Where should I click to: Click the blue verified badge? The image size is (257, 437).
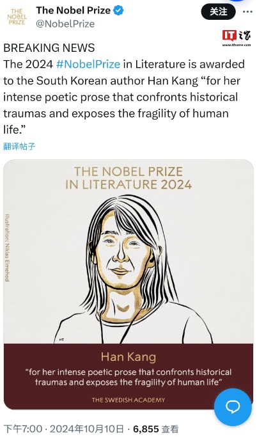click(119, 11)
